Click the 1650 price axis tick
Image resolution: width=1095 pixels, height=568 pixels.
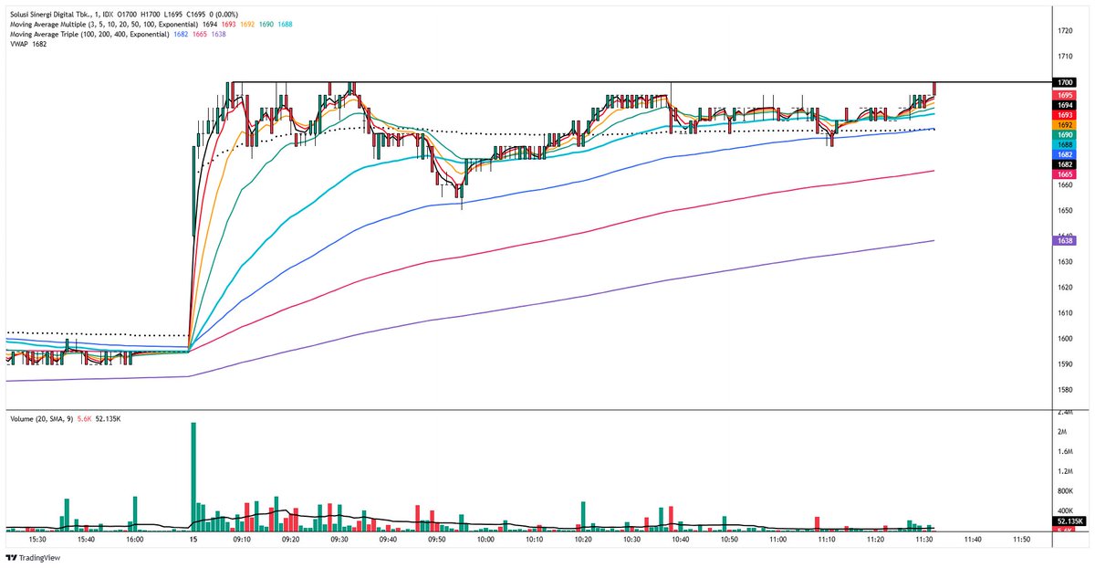click(1065, 210)
